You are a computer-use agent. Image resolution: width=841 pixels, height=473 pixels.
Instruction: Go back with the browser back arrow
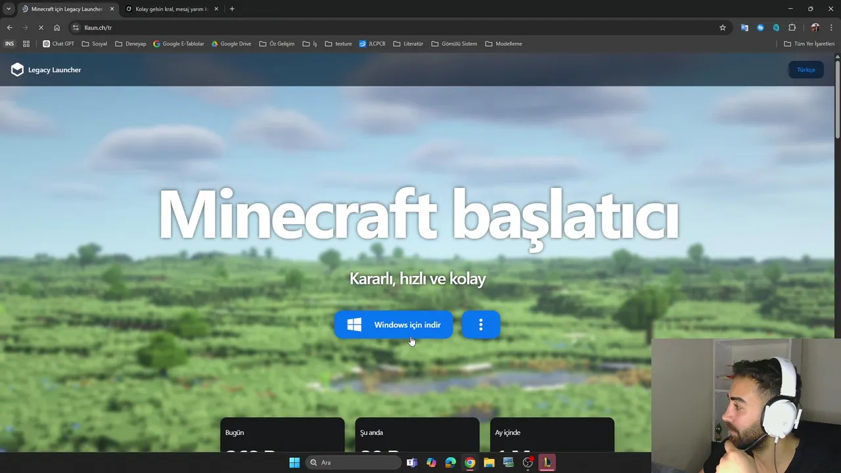coord(9,28)
